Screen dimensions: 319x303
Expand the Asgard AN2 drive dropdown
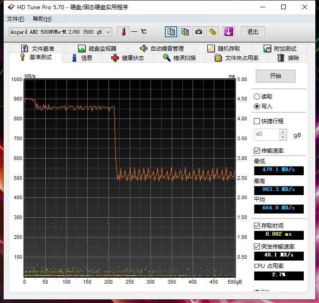(108, 32)
